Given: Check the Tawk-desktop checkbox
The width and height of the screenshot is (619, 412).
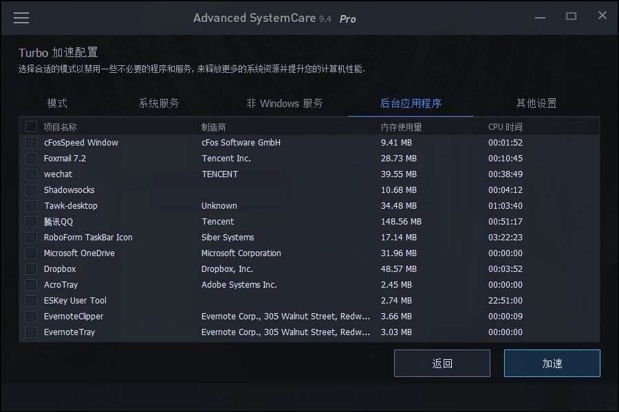Looking at the screenshot, I should [x=31, y=205].
